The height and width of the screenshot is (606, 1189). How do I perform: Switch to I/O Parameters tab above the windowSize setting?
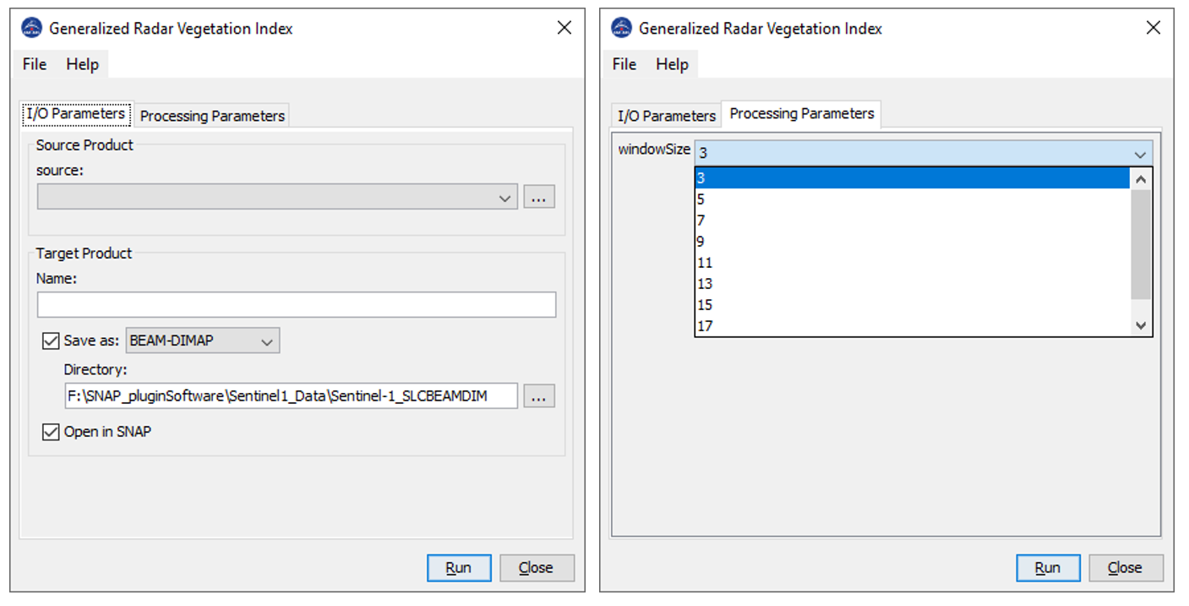(666, 116)
